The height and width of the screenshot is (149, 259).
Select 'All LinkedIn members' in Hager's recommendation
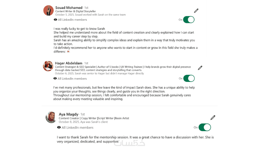72,78
